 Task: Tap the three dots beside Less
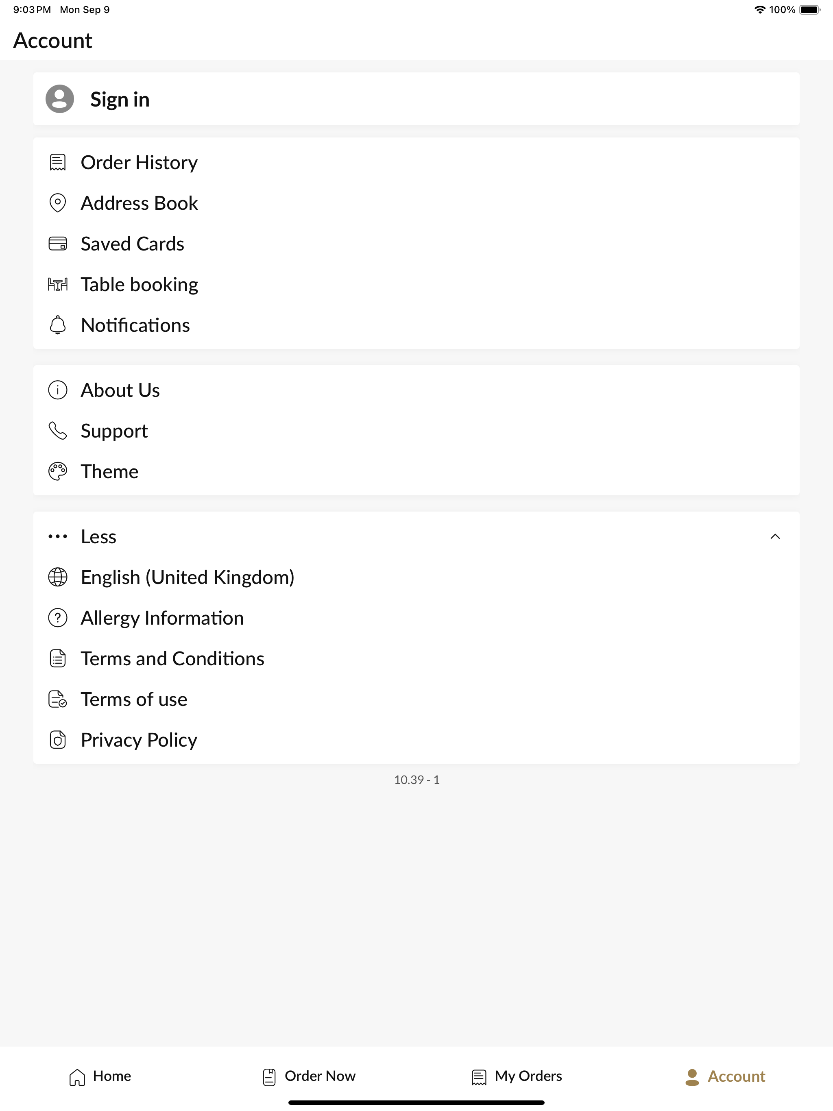point(58,537)
